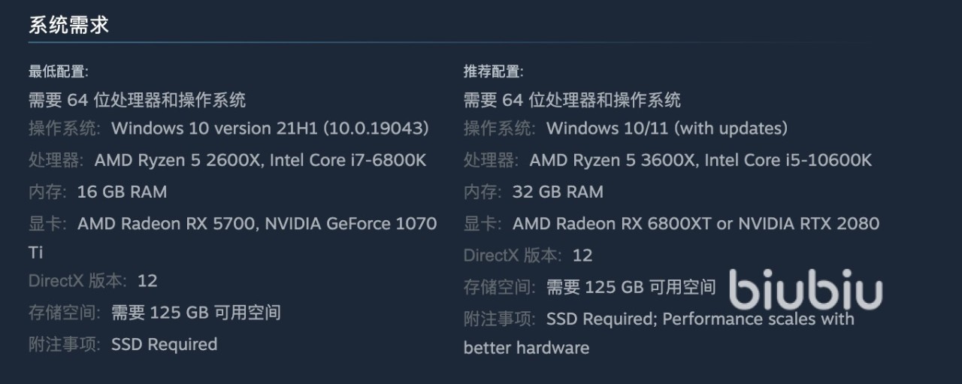This screenshot has width=962, height=384.
Task: Click the minimum DirectX 版本 12 line
Action: (x=93, y=280)
